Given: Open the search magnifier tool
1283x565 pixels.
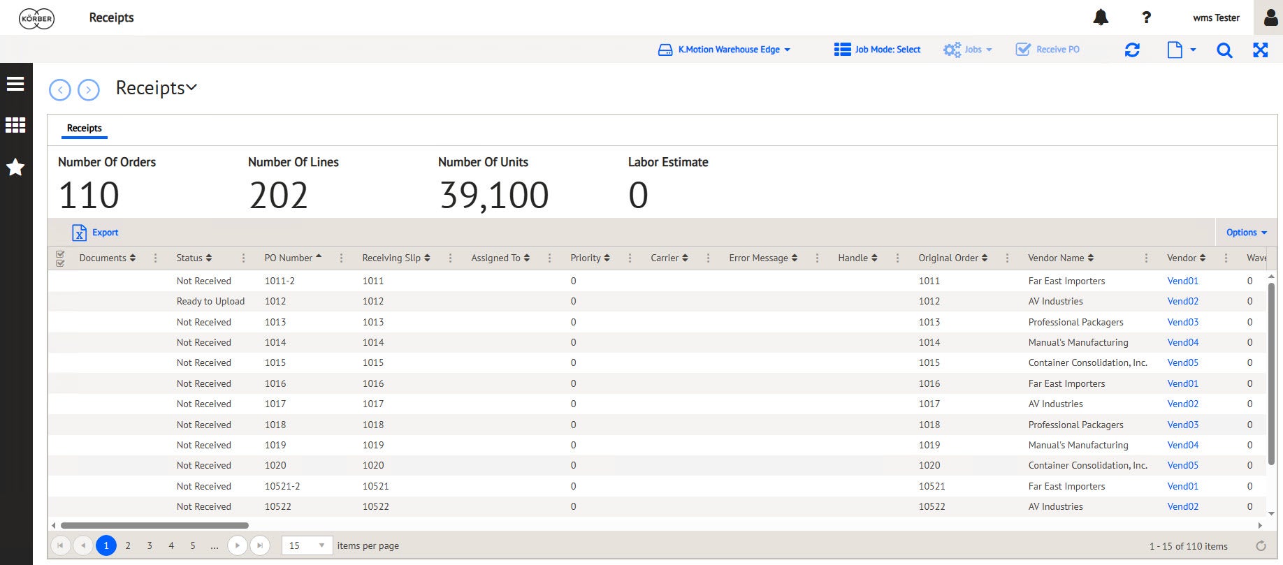Looking at the screenshot, I should pos(1224,50).
